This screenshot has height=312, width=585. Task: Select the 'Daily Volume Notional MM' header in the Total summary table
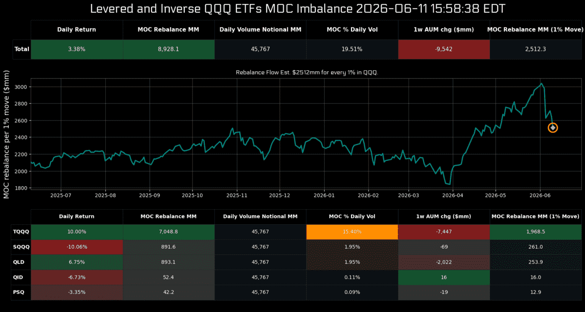click(260, 30)
